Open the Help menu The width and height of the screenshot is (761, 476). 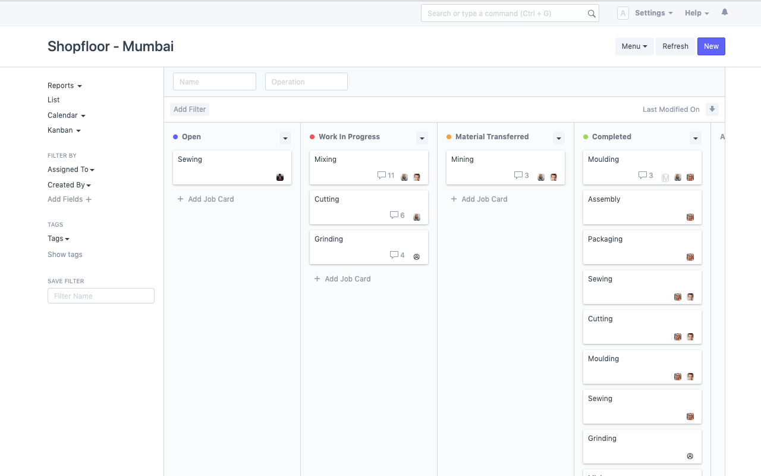point(696,13)
